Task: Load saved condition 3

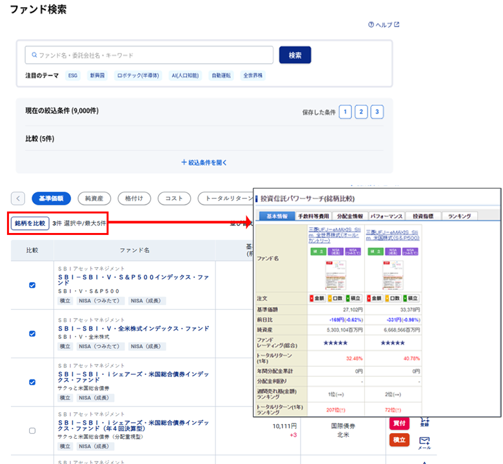Action: click(377, 112)
